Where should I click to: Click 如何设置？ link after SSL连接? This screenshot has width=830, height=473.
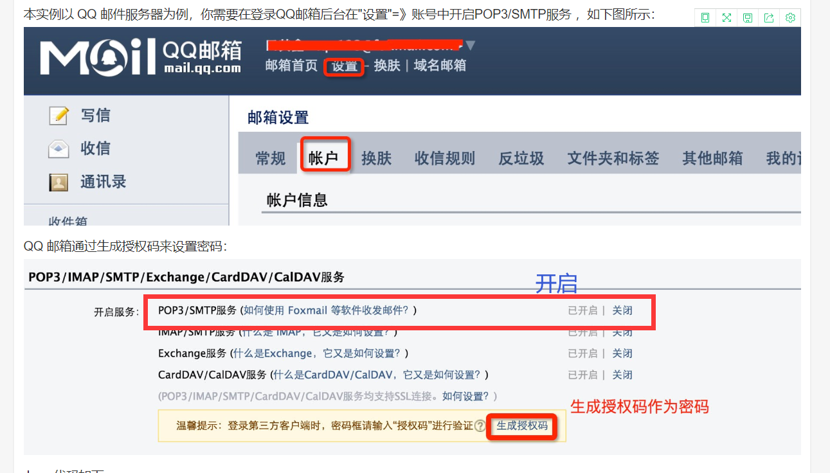[465, 396]
